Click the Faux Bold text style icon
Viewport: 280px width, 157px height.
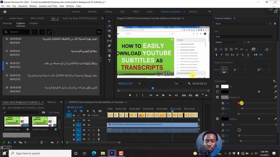tap(217, 55)
